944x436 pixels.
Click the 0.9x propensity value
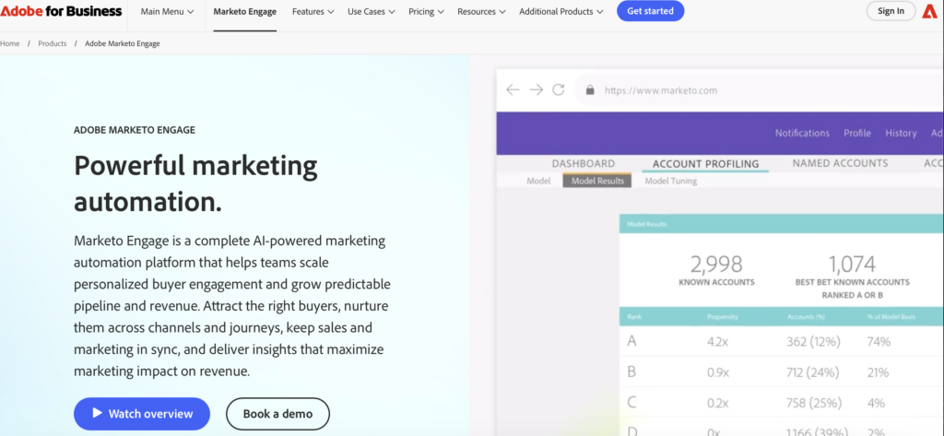[x=718, y=372]
